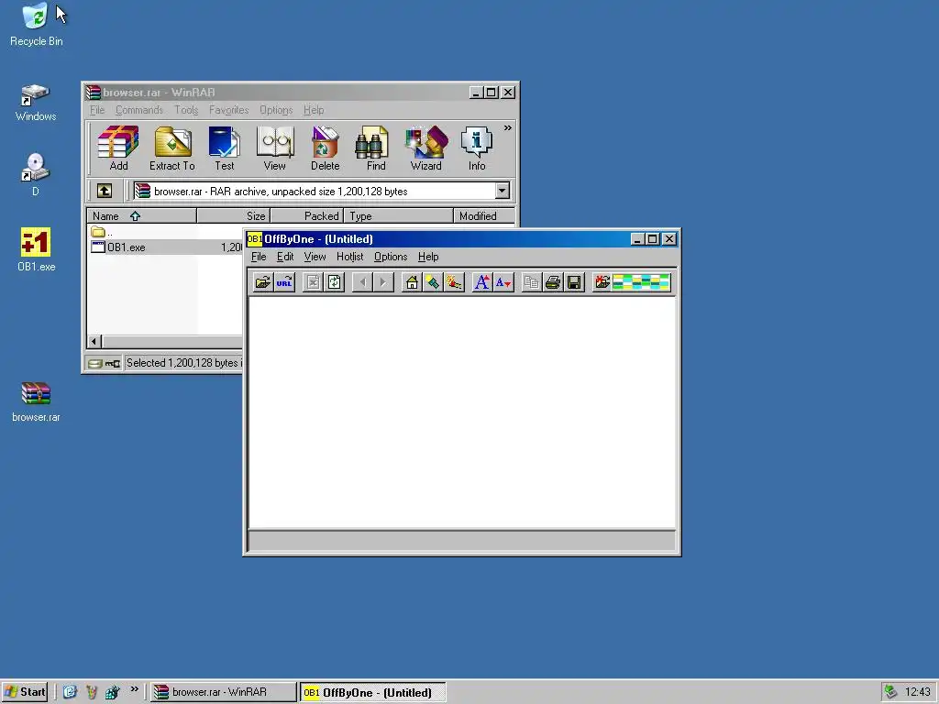Click the Reload page icon in OffByOne

click(x=334, y=282)
